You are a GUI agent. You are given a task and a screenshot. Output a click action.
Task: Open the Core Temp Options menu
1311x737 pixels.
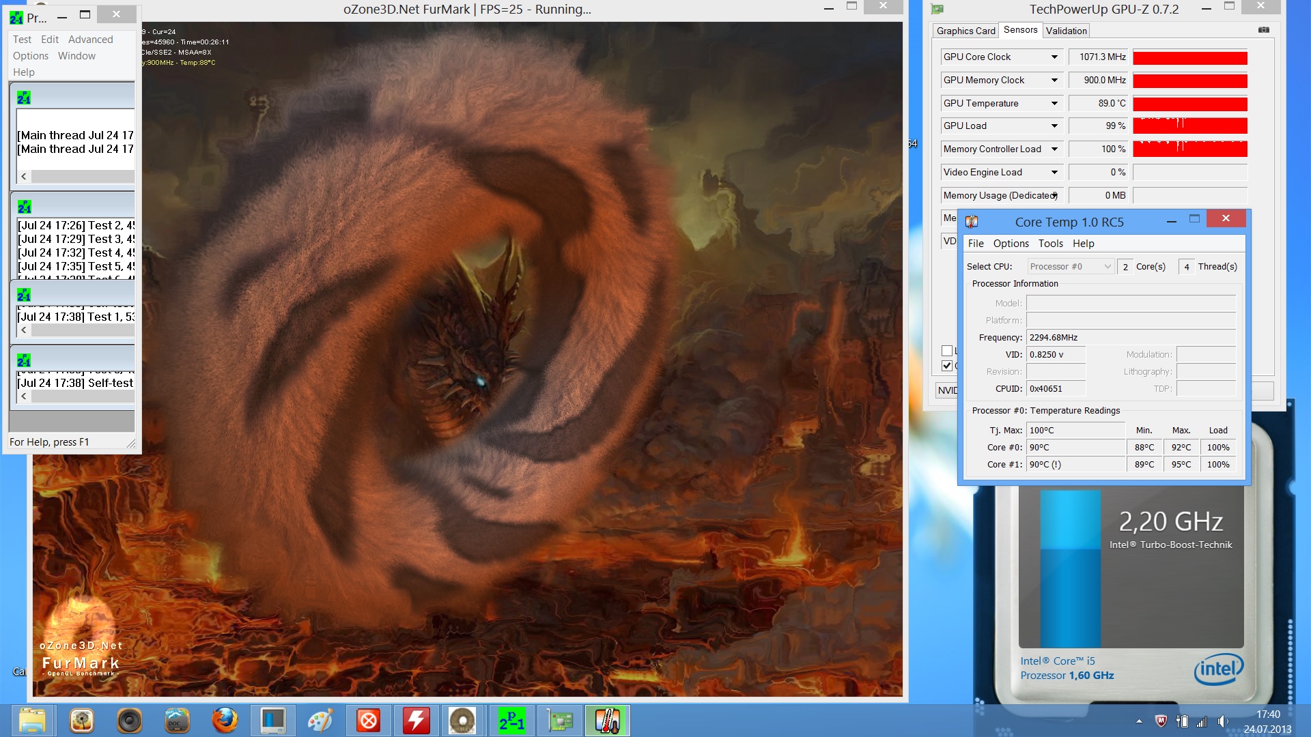(1011, 244)
